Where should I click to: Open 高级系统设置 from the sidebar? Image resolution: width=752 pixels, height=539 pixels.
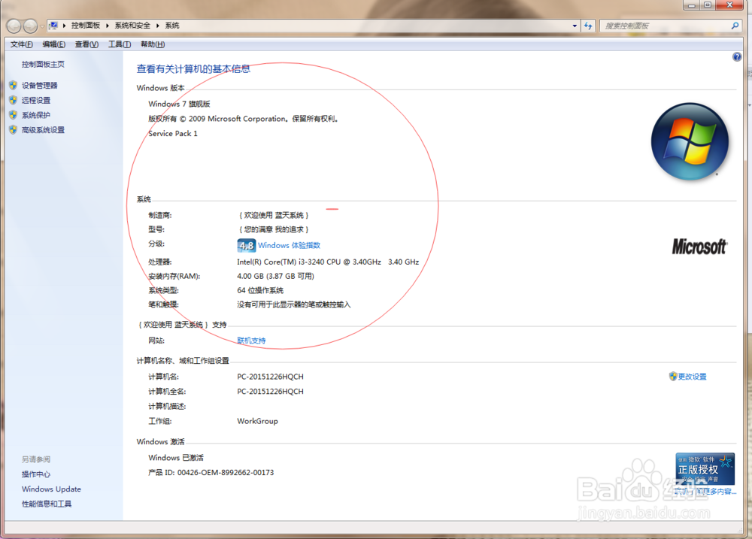click(43, 130)
